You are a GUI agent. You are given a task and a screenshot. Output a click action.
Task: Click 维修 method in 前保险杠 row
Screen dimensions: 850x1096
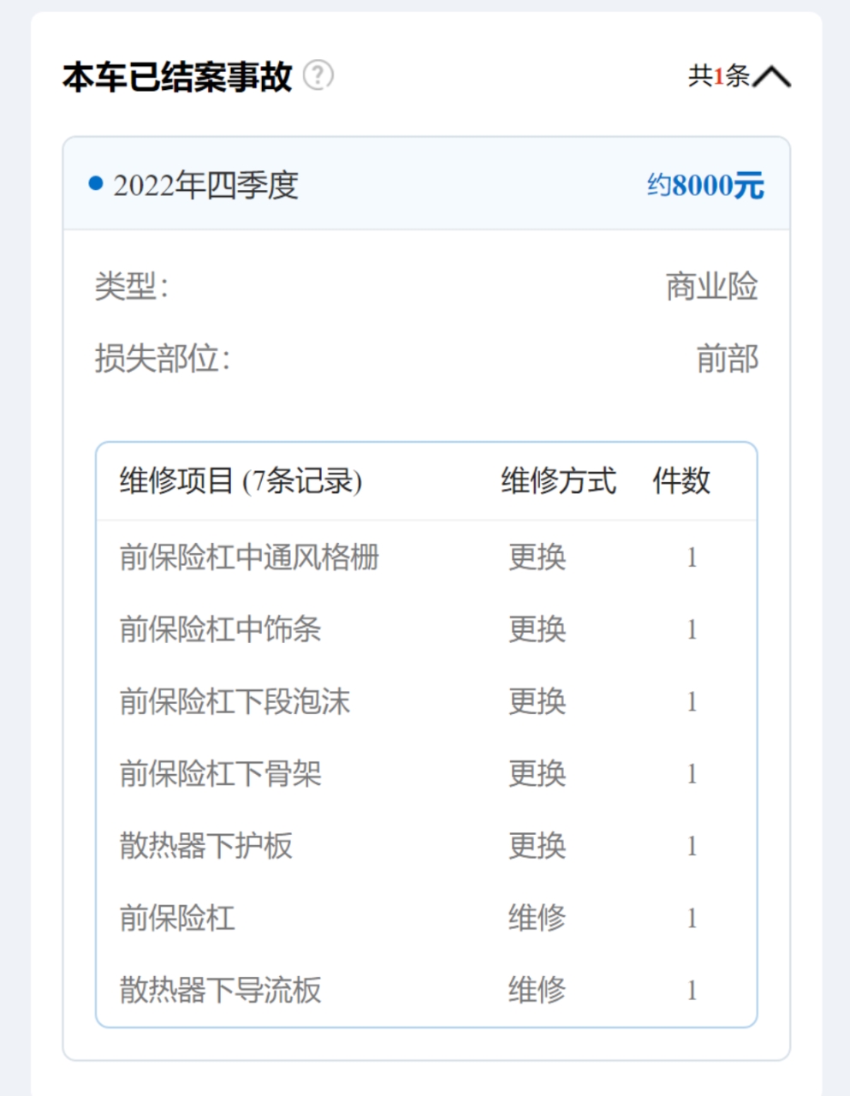pyautogui.click(x=538, y=918)
